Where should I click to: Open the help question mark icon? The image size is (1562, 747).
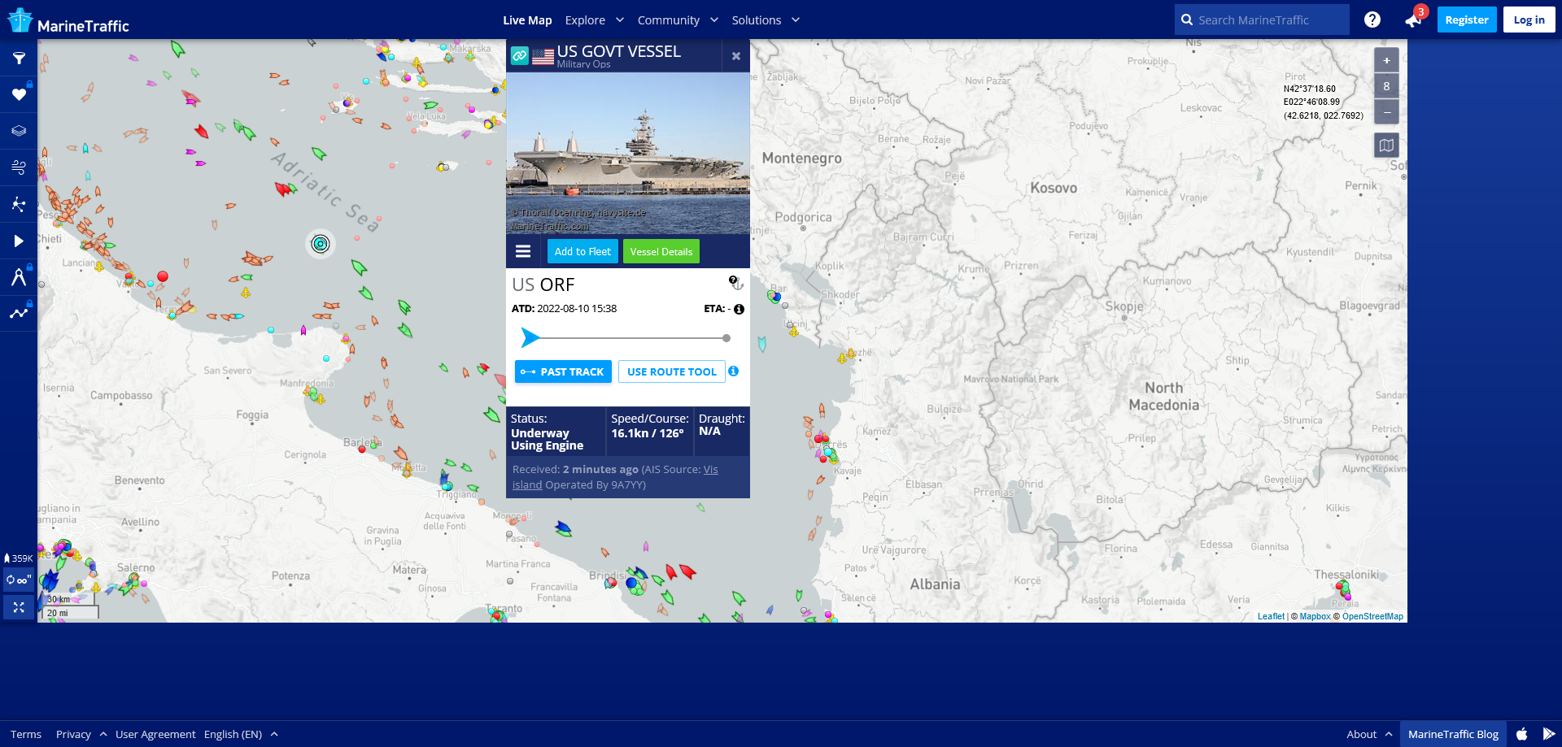[1372, 20]
